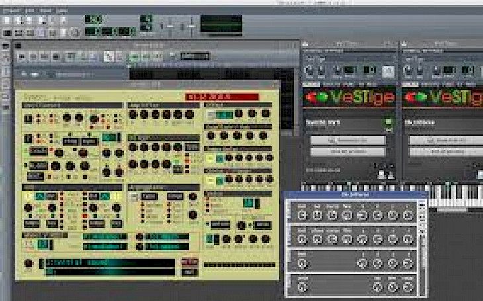Click Stop in the Song-Editor toolbar

[56, 56]
